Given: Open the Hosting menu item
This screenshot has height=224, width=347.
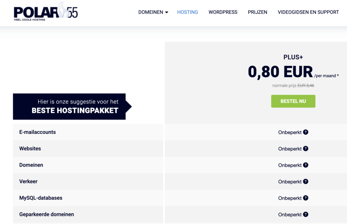Looking at the screenshot, I should click(x=187, y=12).
